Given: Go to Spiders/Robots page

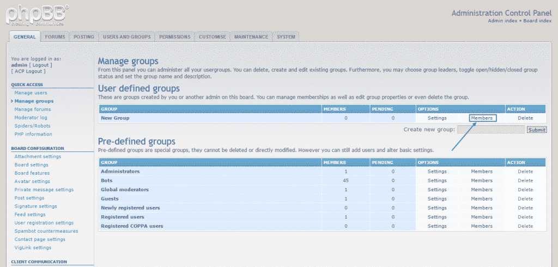Looking at the screenshot, I should (x=32, y=126).
